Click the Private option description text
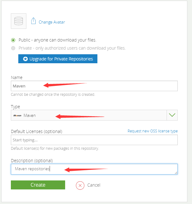The height and width of the screenshot is (204, 192). tap(72, 48)
